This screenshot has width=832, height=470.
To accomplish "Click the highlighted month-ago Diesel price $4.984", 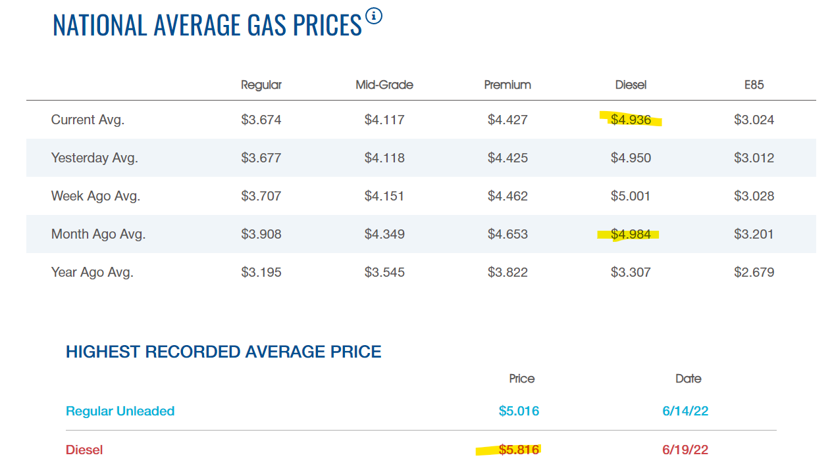I will (631, 234).
